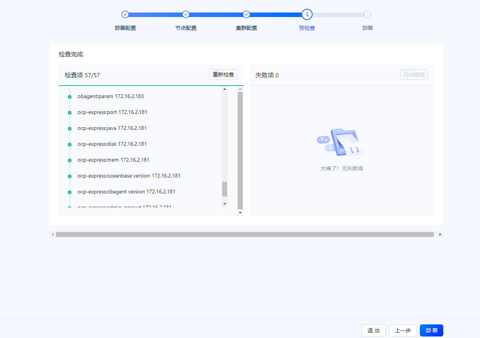Click the 部署配置 step checkmark icon
The width and height of the screenshot is (480, 338).
point(125,14)
